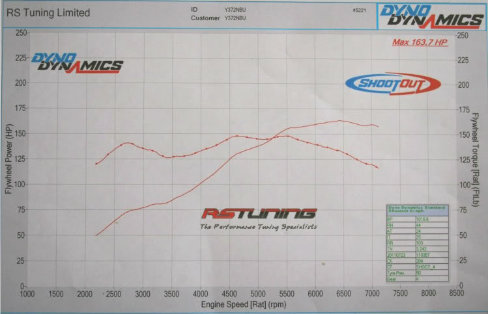Screen dimensions: 488x314
Task: Click the Engine Speed (rpm) axis label
Action: pos(244,304)
